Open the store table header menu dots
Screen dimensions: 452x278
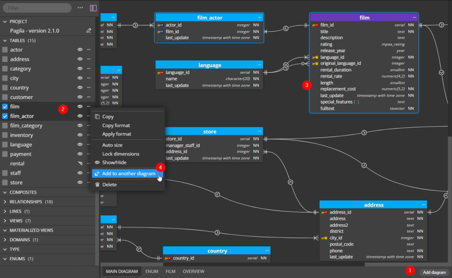coord(260,131)
